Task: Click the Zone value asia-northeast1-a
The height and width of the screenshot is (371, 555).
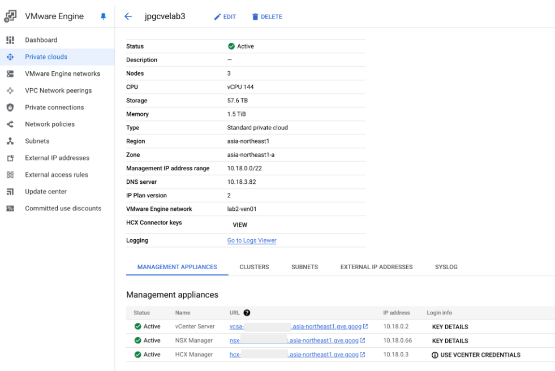Action: click(x=251, y=155)
